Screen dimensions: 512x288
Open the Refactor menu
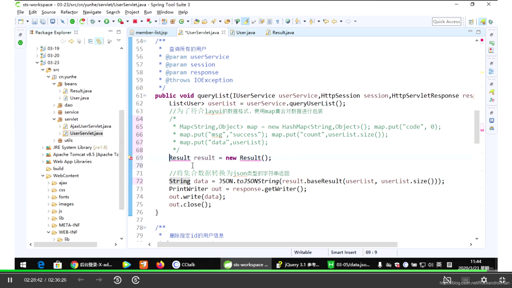pyautogui.click(x=69, y=12)
